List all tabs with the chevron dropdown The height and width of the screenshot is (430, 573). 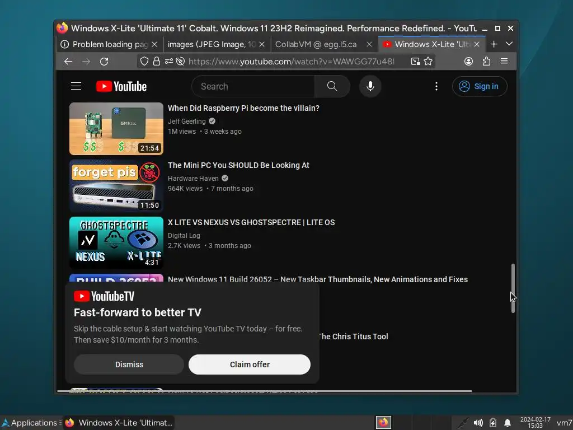click(x=509, y=44)
